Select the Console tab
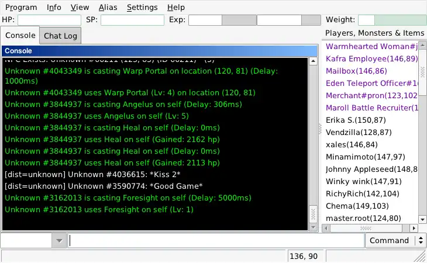Viewport: 427px width, 263px height. tap(20, 35)
